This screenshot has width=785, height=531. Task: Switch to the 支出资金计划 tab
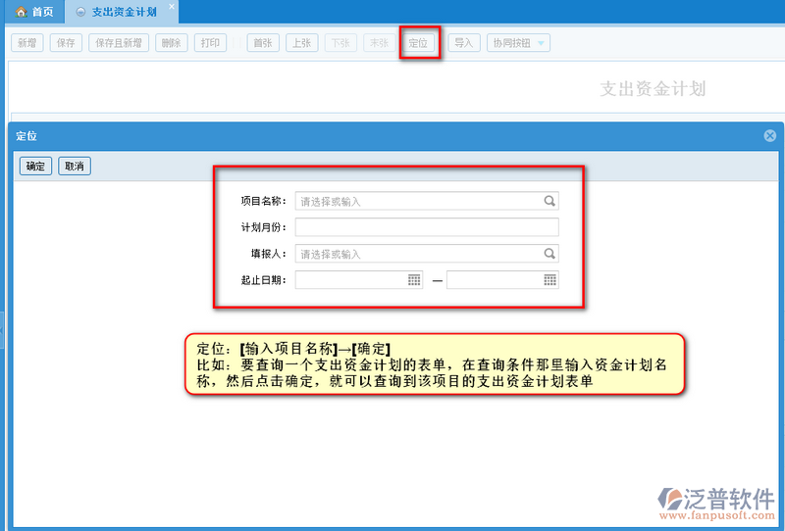coord(124,12)
